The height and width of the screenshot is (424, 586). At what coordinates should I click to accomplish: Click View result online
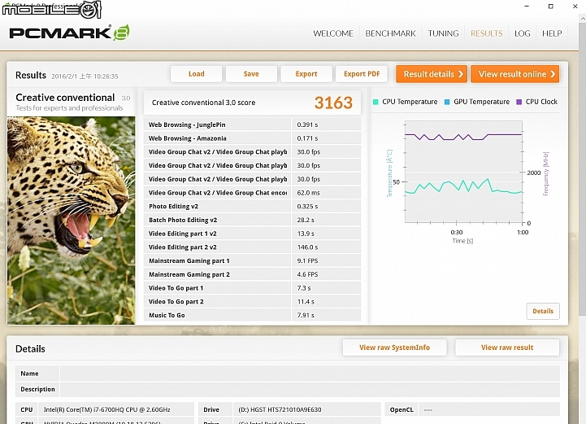tap(515, 74)
